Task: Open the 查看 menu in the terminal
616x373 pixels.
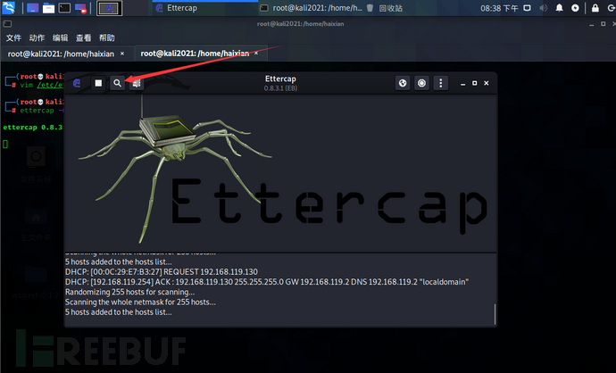Action: 83,37
